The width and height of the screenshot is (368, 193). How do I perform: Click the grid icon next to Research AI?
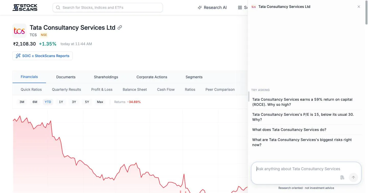pos(240,8)
